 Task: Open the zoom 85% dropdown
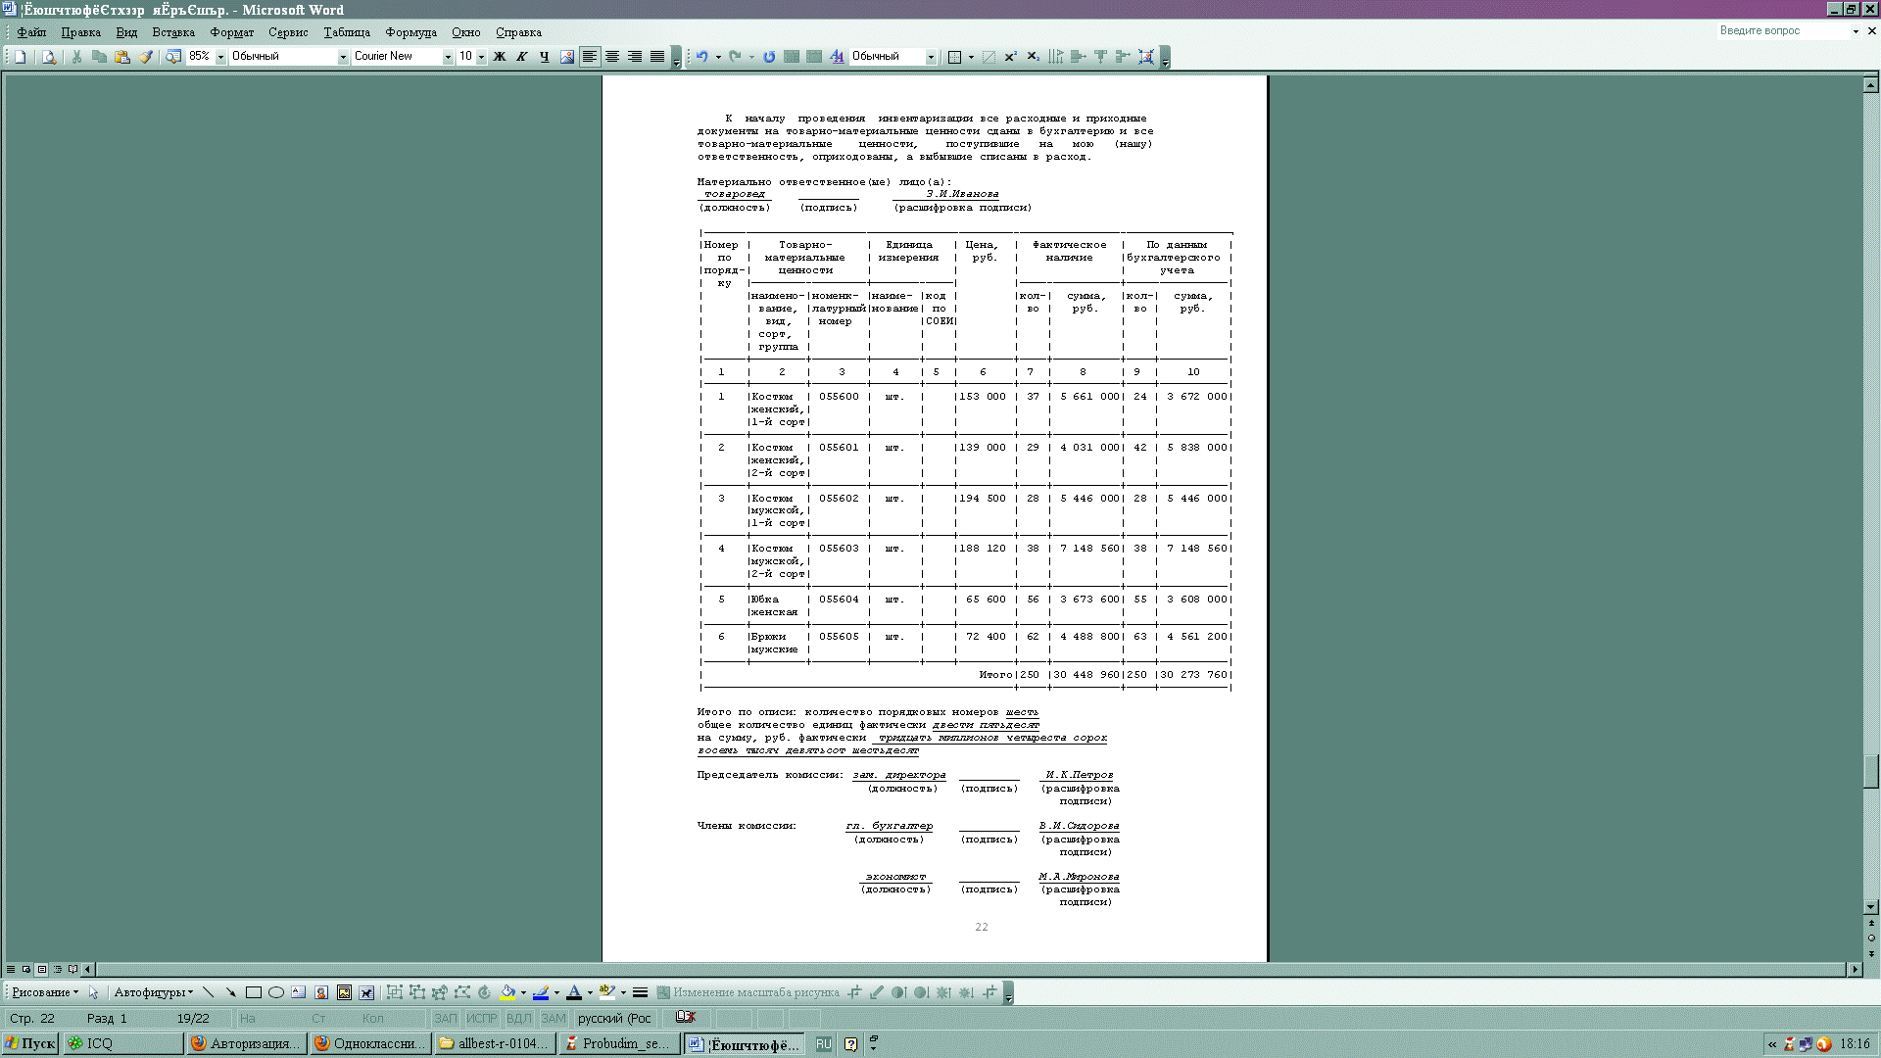pyautogui.click(x=220, y=57)
